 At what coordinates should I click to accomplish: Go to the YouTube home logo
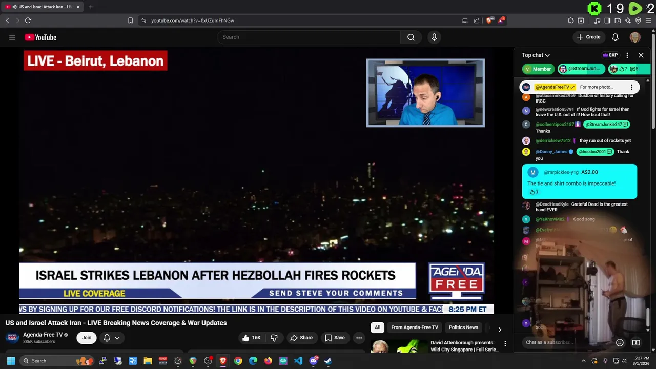coord(40,37)
